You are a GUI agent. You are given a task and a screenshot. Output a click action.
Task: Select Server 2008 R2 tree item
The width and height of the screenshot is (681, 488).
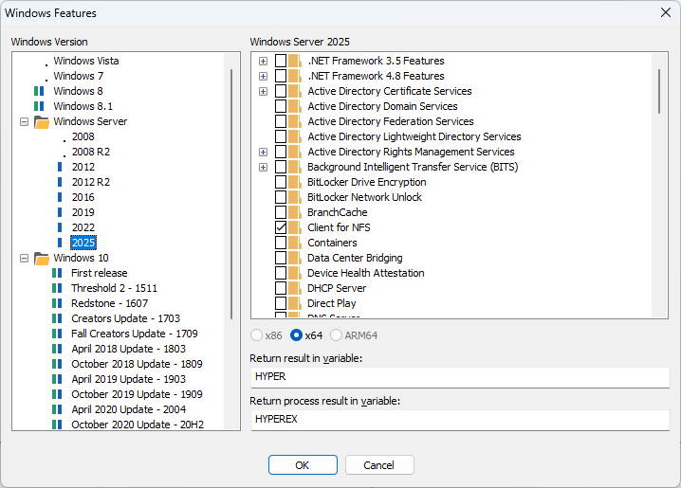point(91,152)
